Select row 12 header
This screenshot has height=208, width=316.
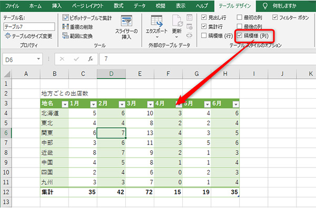point(6,192)
